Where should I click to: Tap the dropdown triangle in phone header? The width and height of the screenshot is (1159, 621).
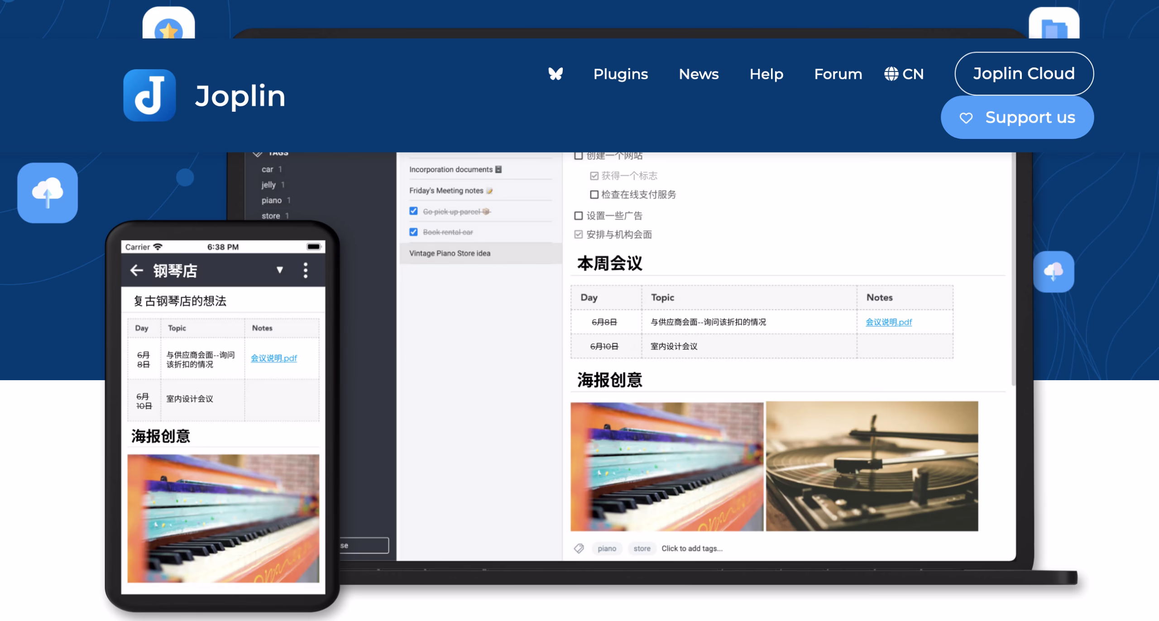coord(280,270)
